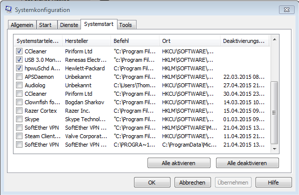Disable the USB 3.0 Monitor startup item
This screenshot has height=195, width=299.
(x=19, y=60)
